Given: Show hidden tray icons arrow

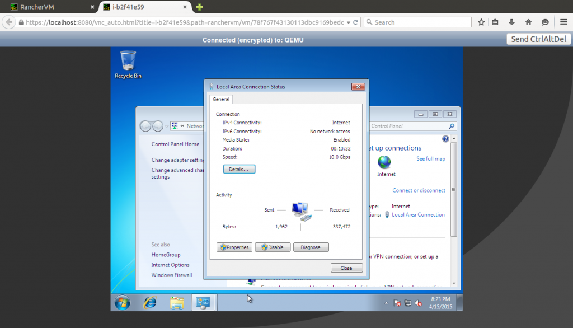Looking at the screenshot, I should 386,303.
